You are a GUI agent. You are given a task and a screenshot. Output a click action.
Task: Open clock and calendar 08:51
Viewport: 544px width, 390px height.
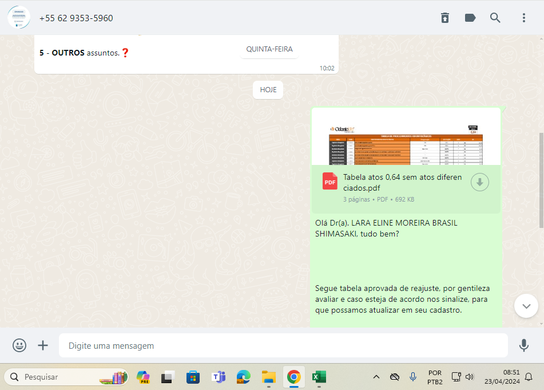click(x=502, y=377)
